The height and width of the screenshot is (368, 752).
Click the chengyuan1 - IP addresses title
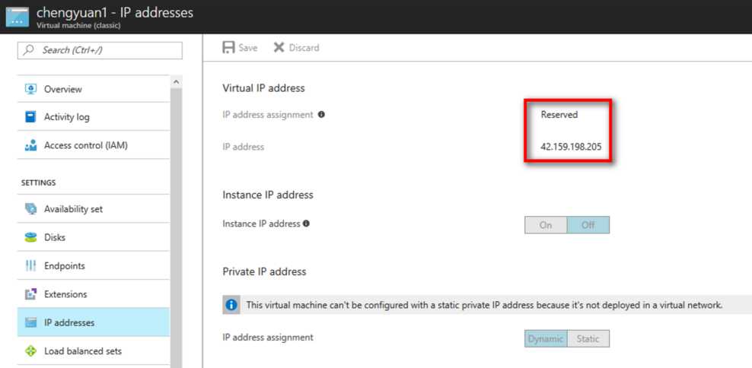(x=115, y=12)
